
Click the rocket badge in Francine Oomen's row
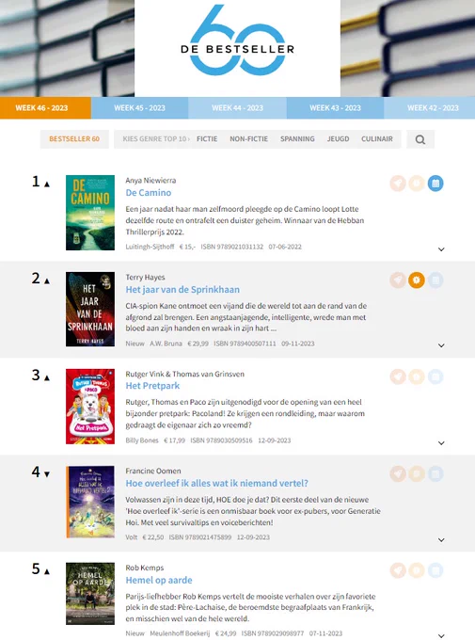tap(398, 473)
